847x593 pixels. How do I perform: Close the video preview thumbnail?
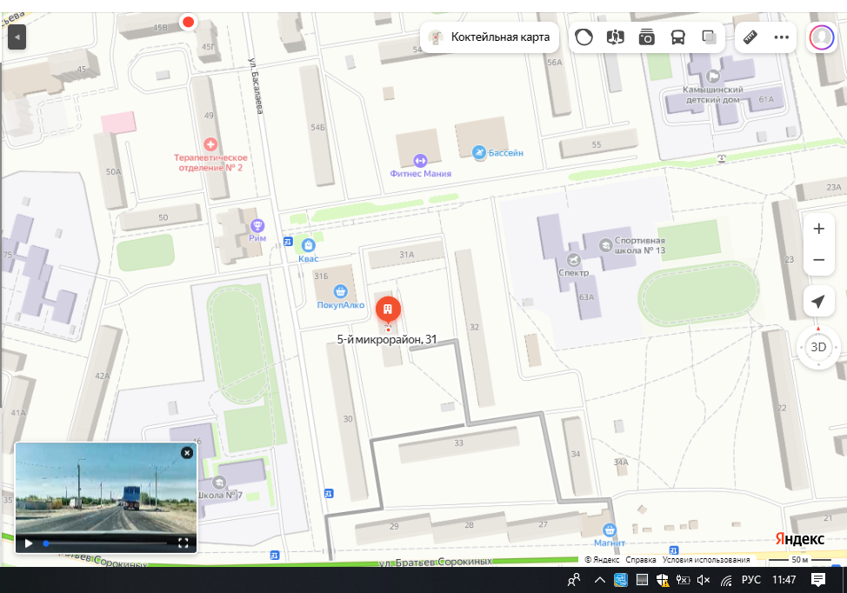point(186,453)
